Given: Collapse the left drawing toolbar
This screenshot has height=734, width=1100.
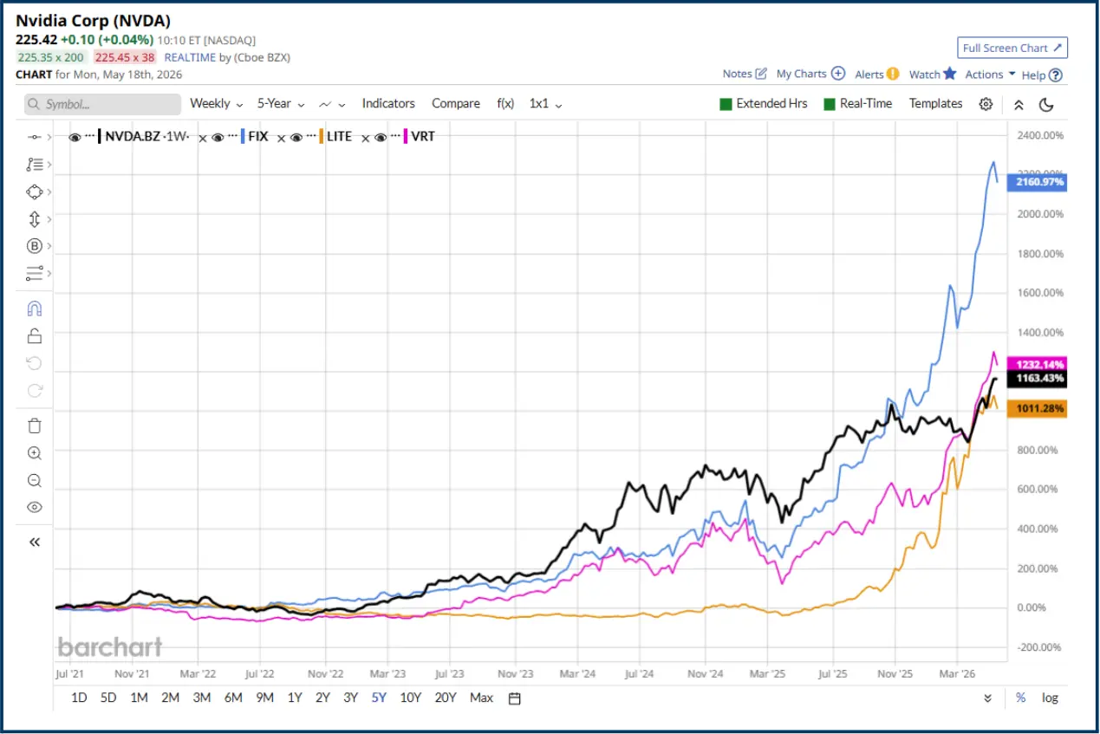Looking at the screenshot, I should (35, 542).
